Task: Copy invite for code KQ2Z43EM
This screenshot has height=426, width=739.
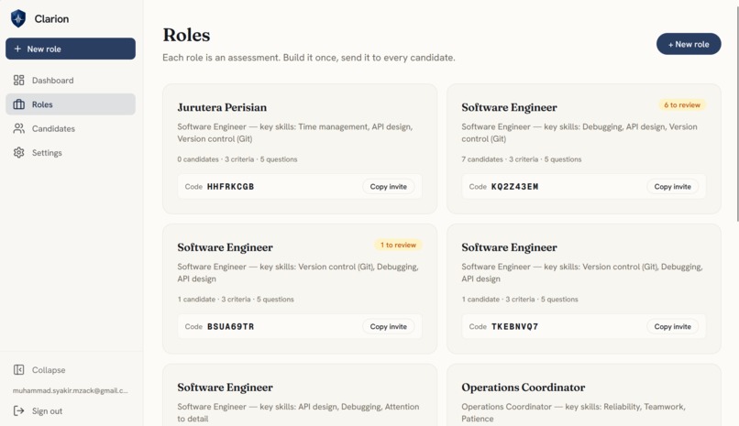Action: [x=672, y=186]
